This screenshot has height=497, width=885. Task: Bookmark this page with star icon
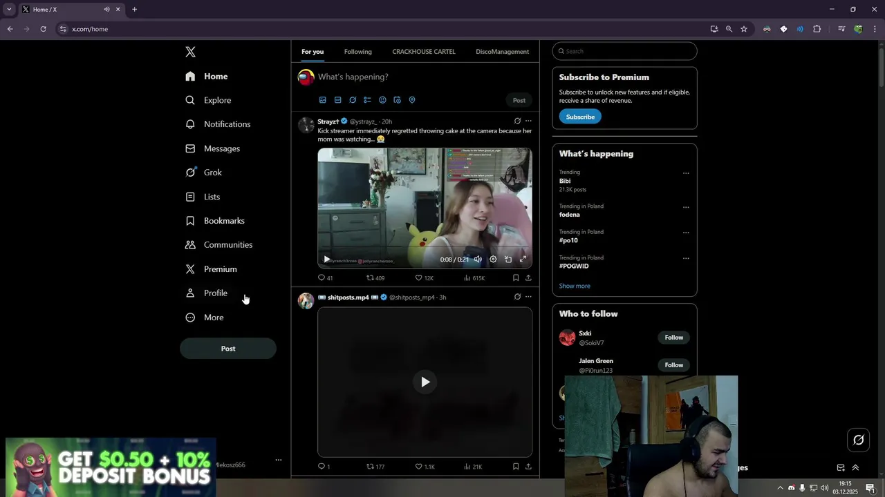pos(744,29)
